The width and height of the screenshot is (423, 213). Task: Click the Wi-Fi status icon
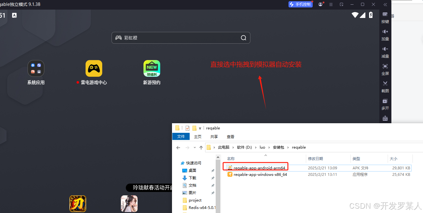[x=355, y=15]
